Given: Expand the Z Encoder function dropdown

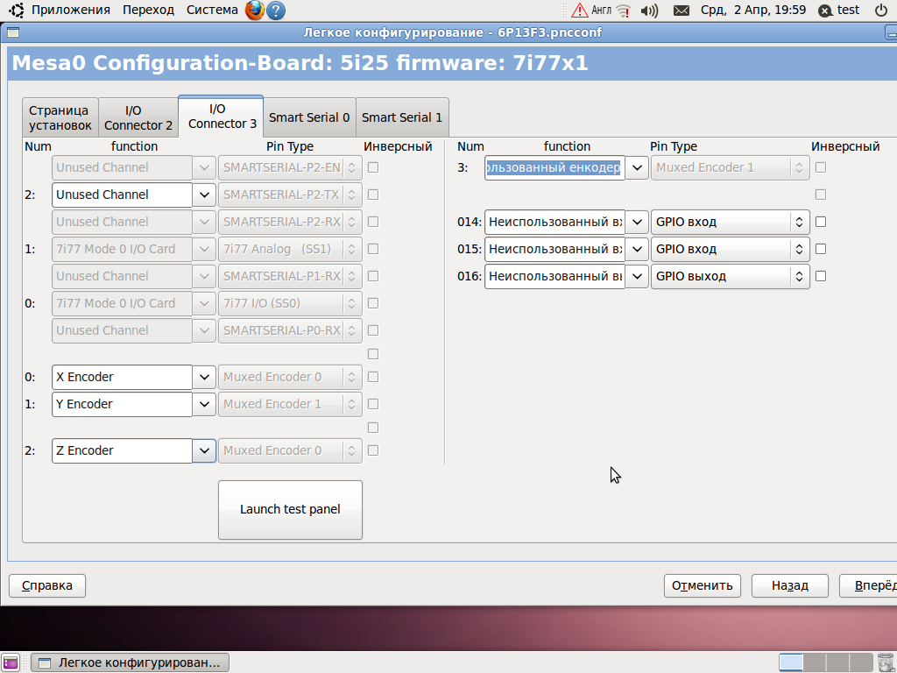Looking at the screenshot, I should [204, 451].
